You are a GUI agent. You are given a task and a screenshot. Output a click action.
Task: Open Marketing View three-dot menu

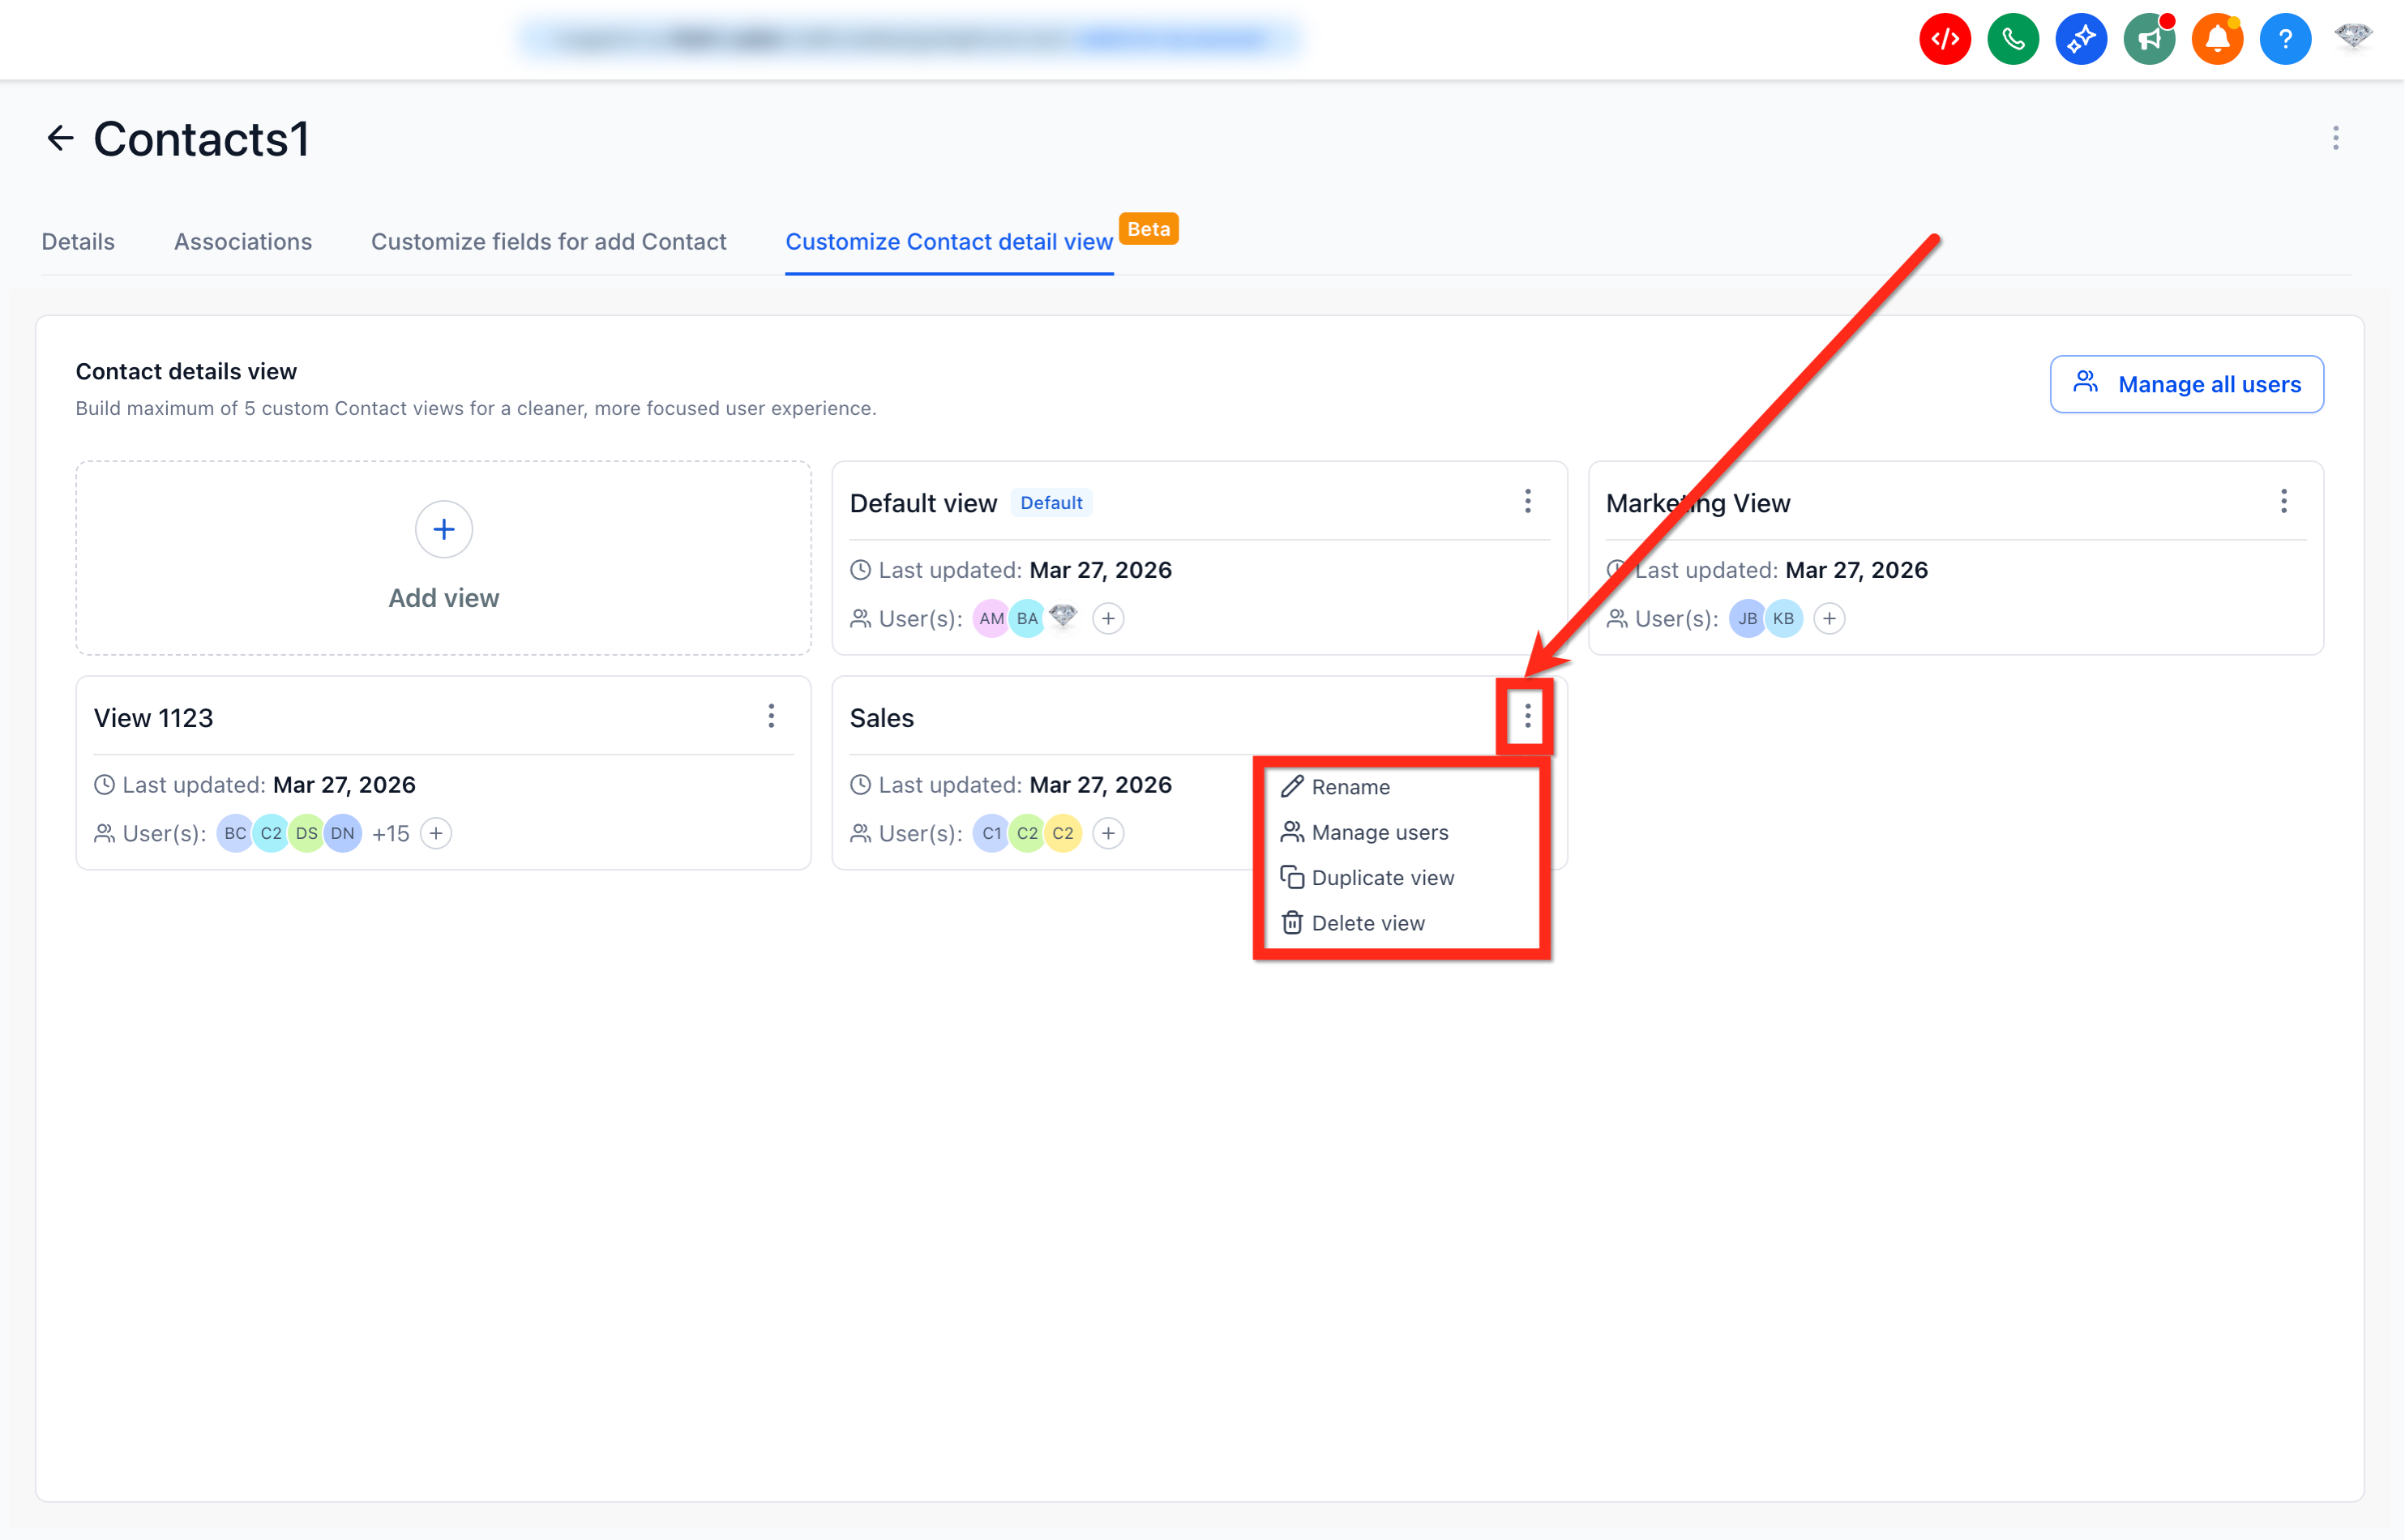coord(2284,501)
